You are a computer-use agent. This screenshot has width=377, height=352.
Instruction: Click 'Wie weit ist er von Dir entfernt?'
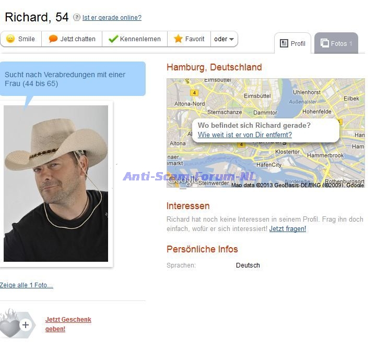click(245, 135)
